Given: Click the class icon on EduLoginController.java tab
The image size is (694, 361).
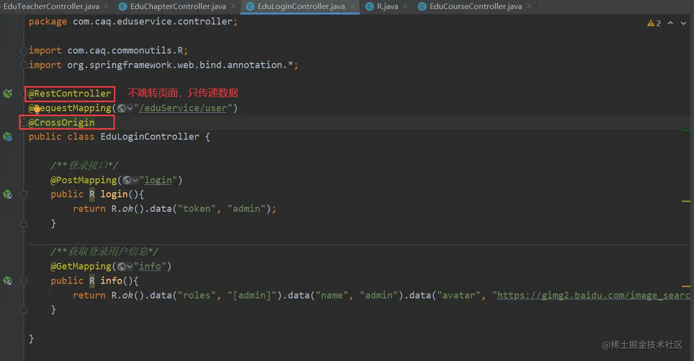Looking at the screenshot, I should coord(250,7).
